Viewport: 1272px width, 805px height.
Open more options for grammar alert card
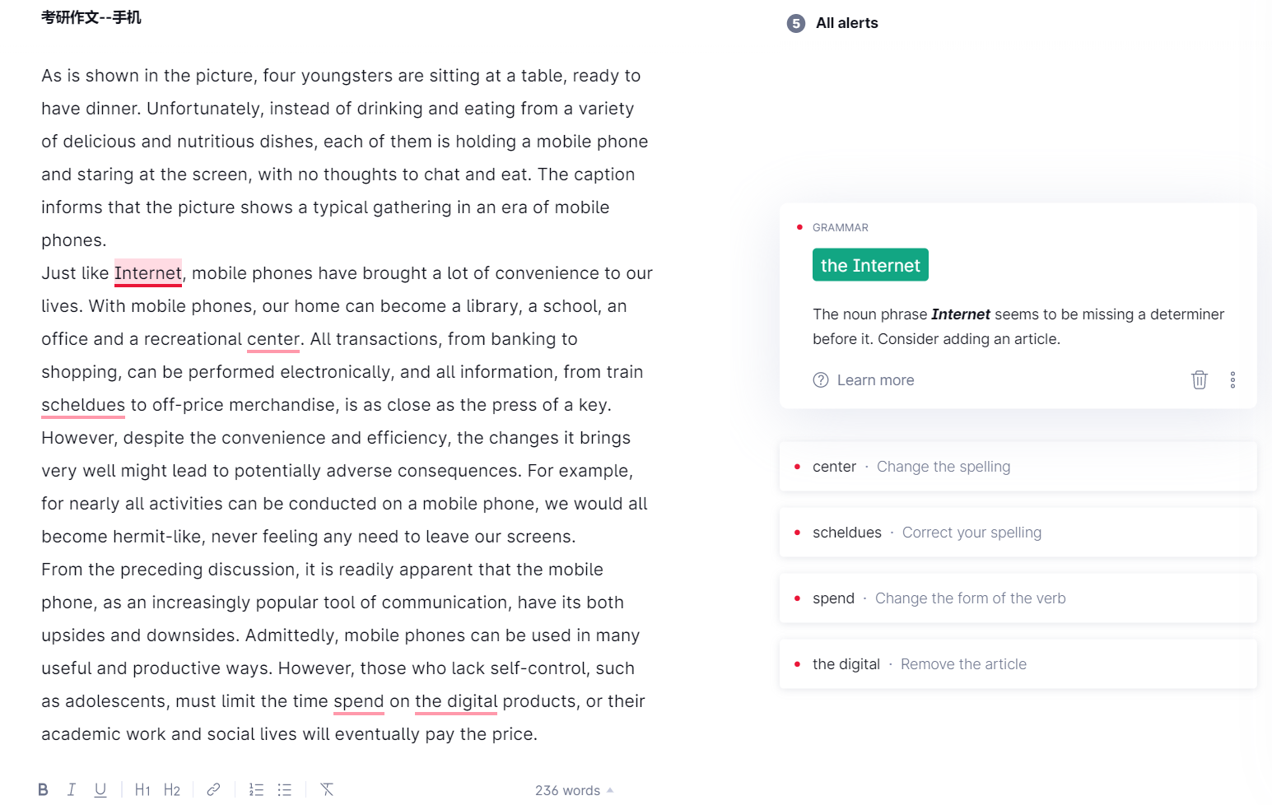click(x=1232, y=379)
